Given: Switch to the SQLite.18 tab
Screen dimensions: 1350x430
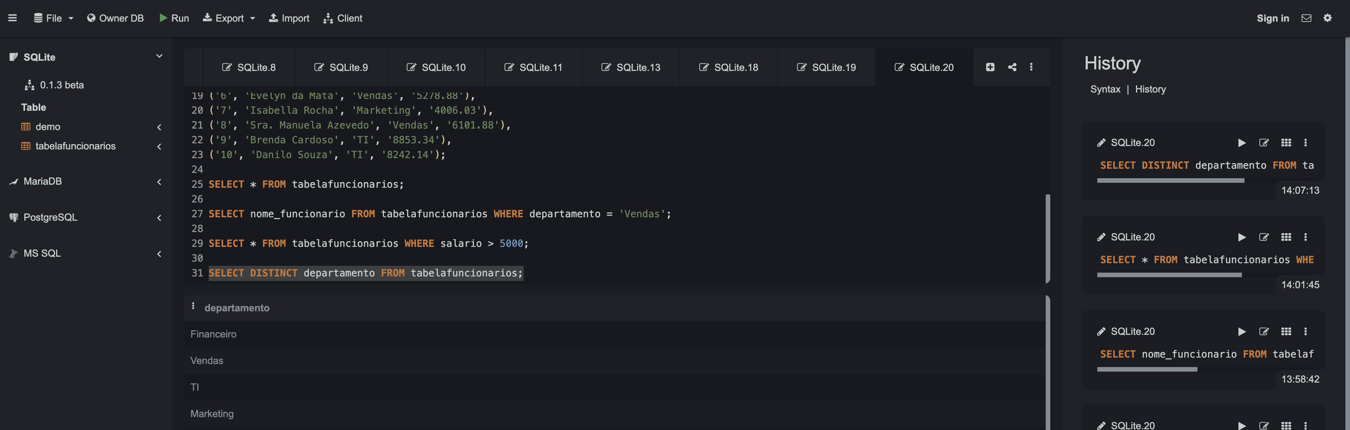Looking at the screenshot, I should [x=729, y=67].
